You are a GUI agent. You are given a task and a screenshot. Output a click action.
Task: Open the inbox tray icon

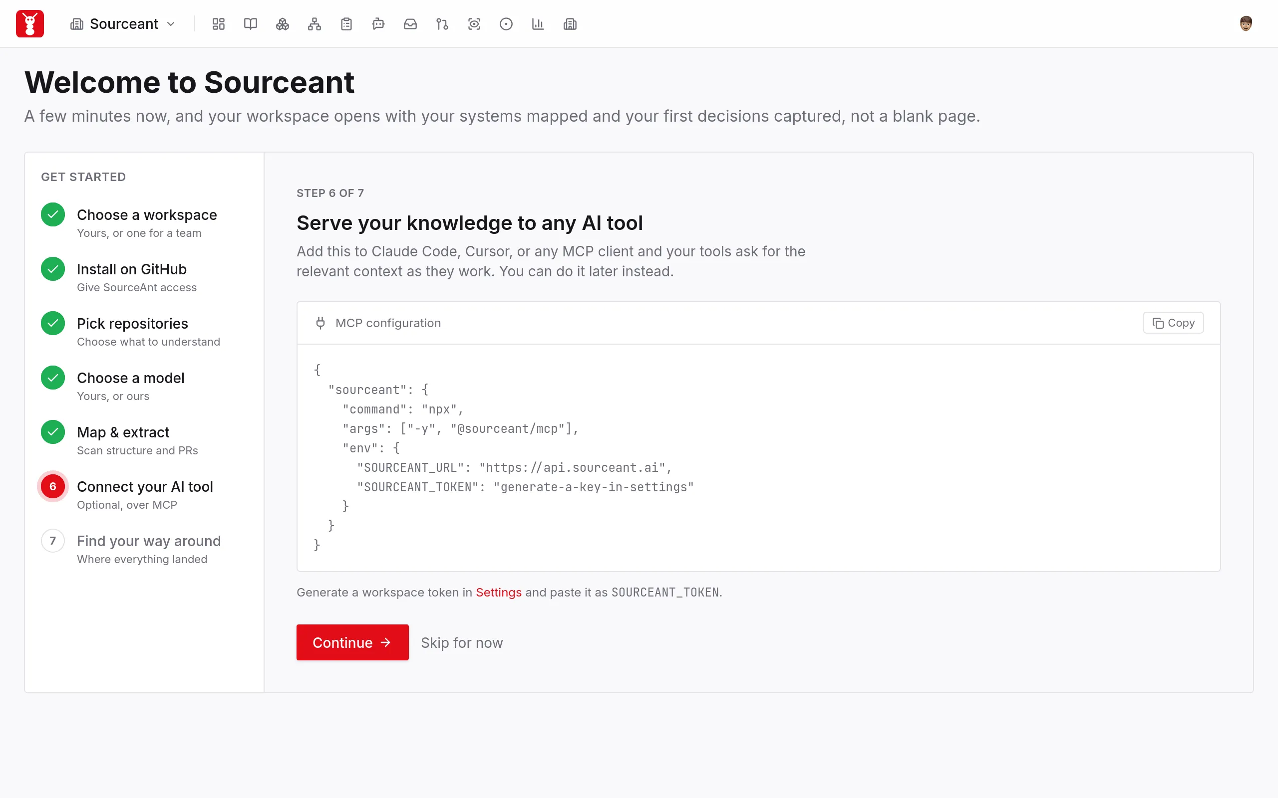pyautogui.click(x=410, y=24)
